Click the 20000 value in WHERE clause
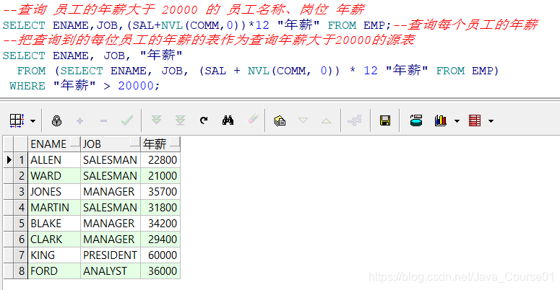This screenshot has height=290, width=560. (136, 86)
